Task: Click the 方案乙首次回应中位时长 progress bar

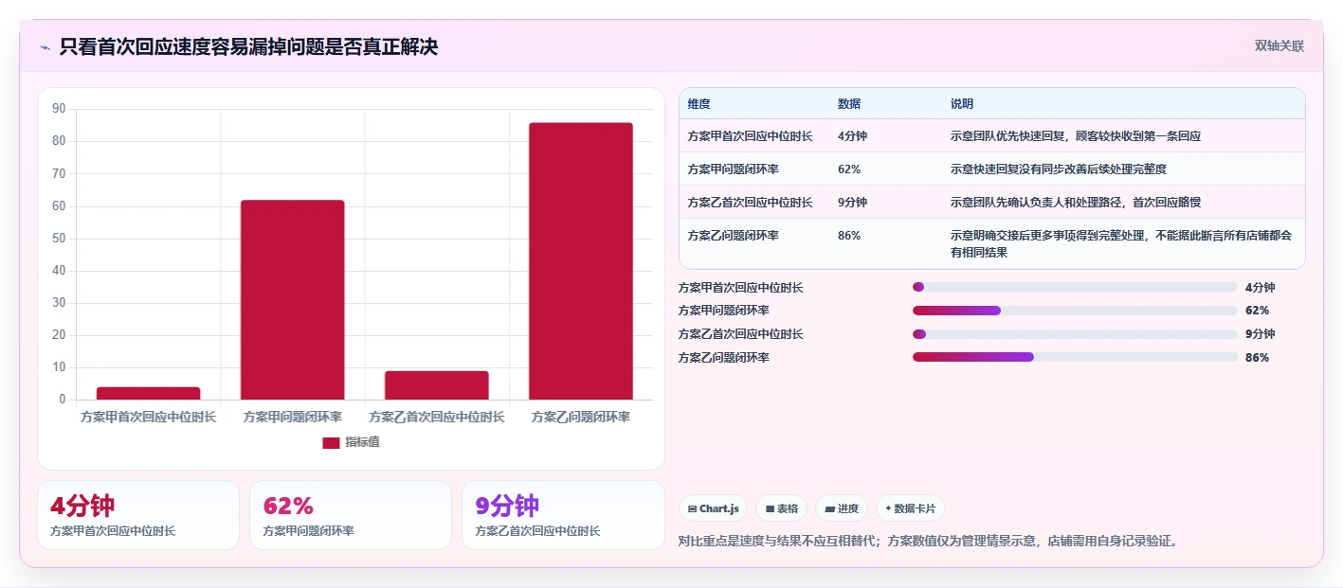Action: [1075, 334]
